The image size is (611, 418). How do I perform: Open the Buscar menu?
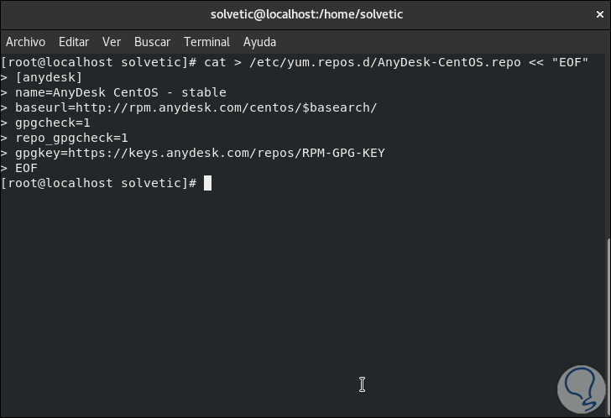pos(152,42)
